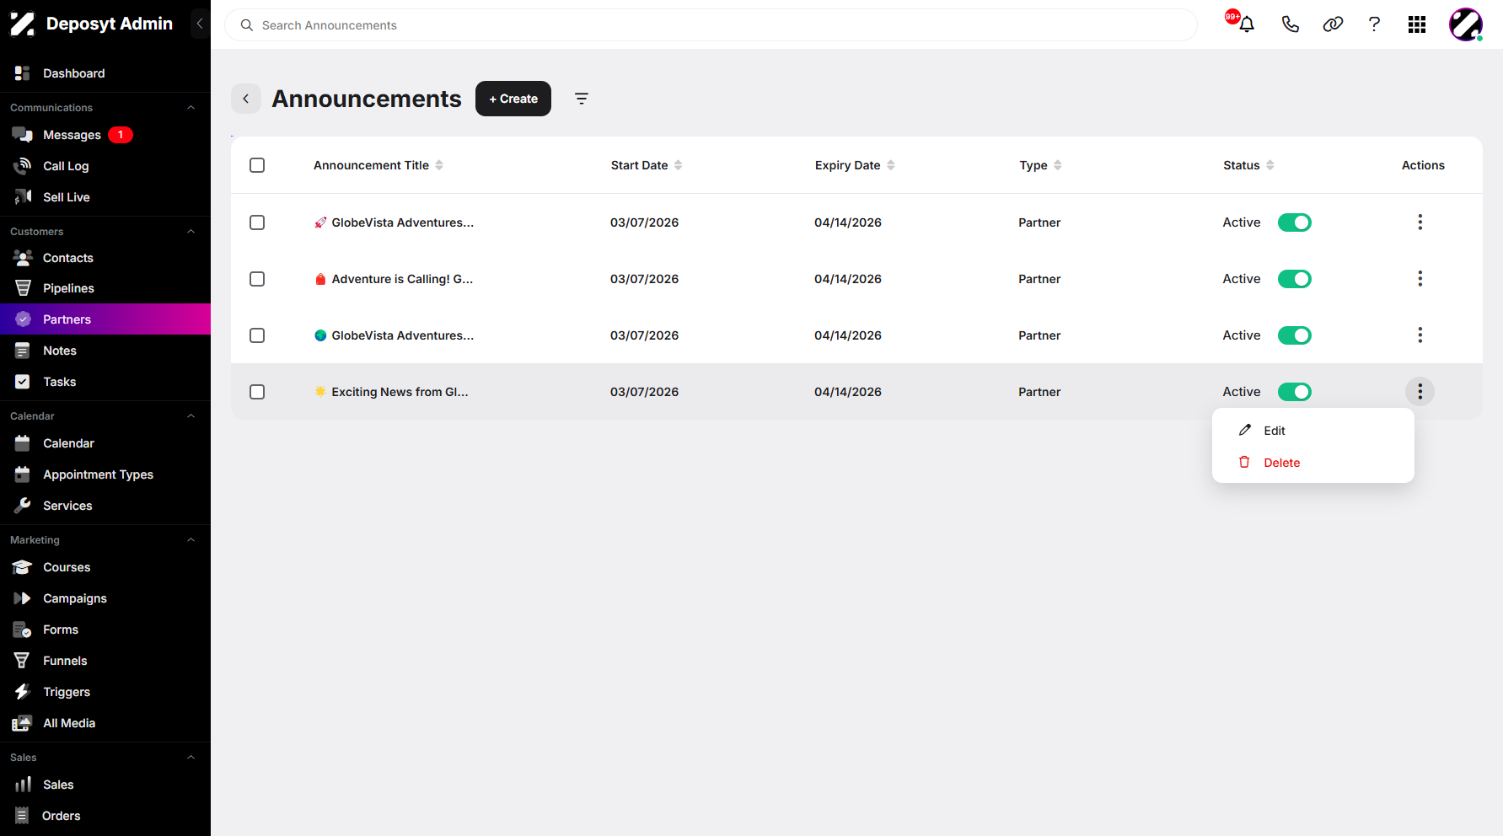Viewport: 1503px width, 836px height.
Task: Focus the Search Announcements field
Action: [711, 25]
